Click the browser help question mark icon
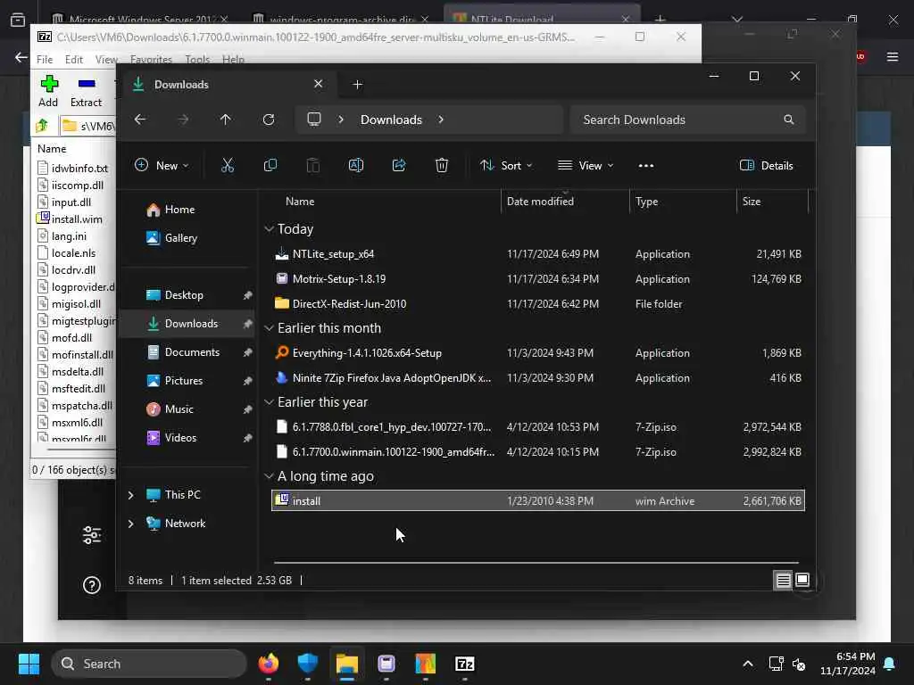This screenshot has width=914, height=685. pyautogui.click(x=92, y=585)
